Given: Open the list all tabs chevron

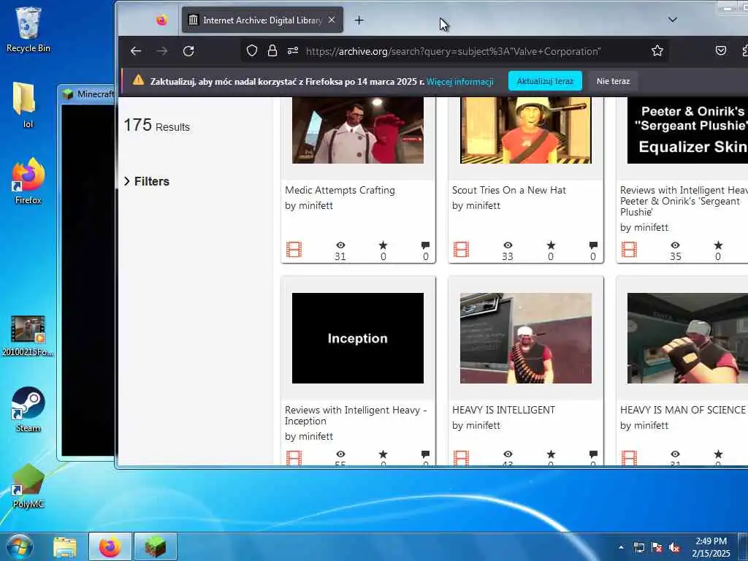Looking at the screenshot, I should point(673,20).
